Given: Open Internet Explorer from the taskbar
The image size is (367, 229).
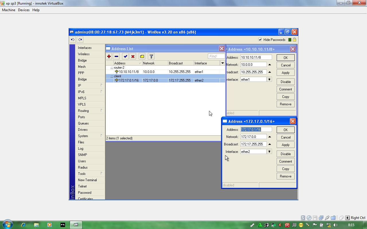Looking at the screenshot, I should coord(24,225).
